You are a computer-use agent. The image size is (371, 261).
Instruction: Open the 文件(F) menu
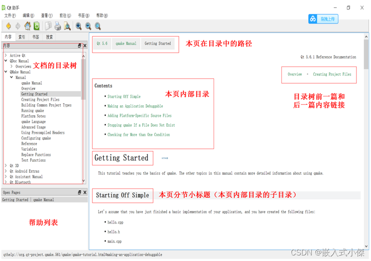coord(10,15)
